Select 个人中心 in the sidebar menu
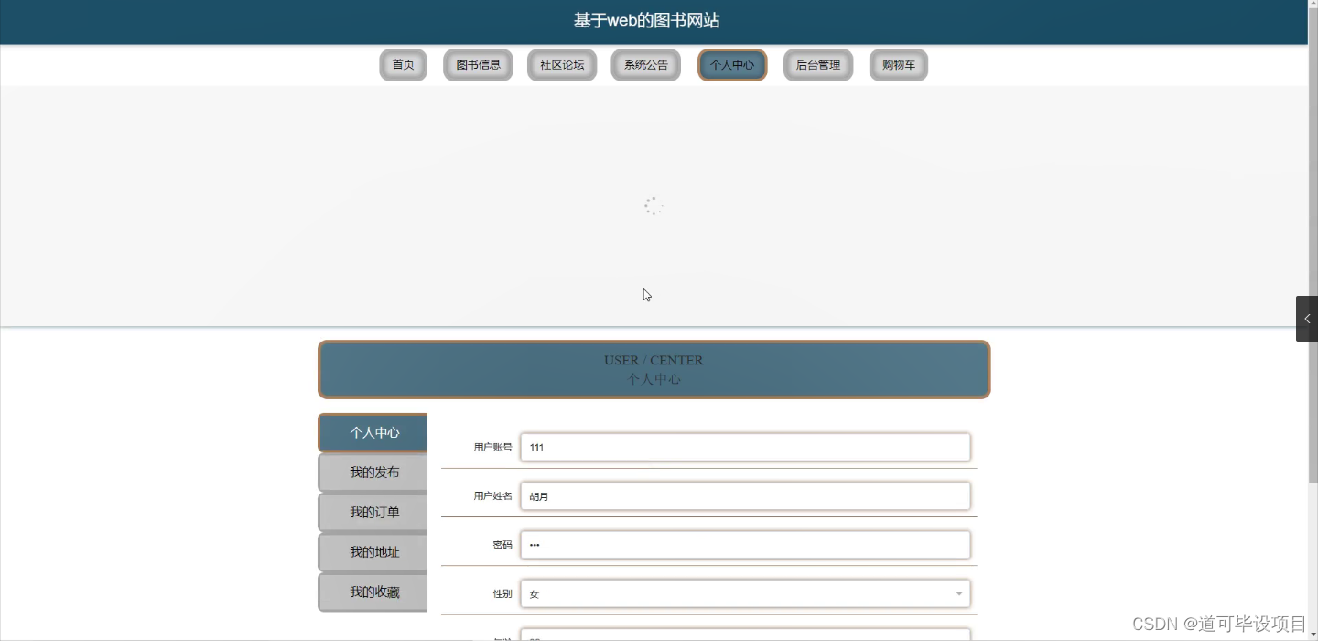Screen dimensions: 1318x641 click(x=373, y=432)
